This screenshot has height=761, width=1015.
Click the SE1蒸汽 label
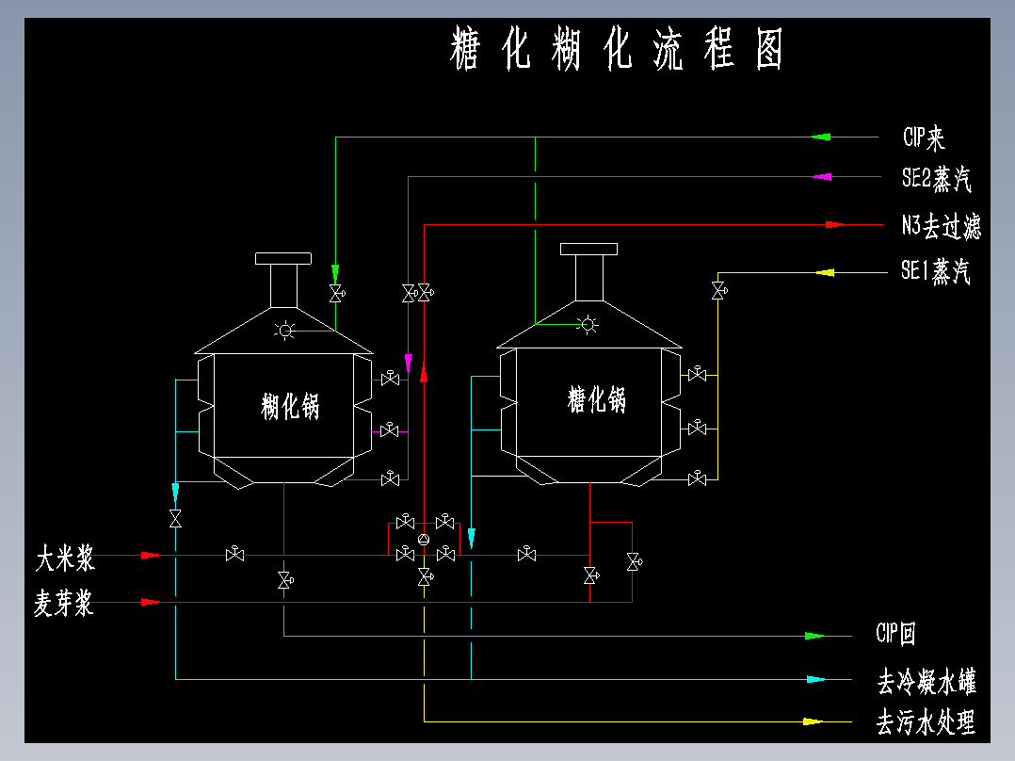click(935, 270)
